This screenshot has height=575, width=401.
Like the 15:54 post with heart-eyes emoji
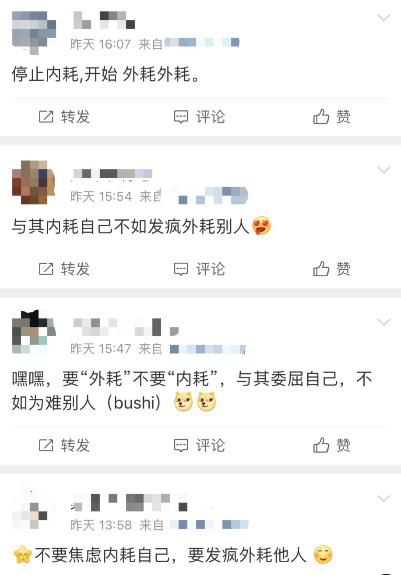[332, 269]
